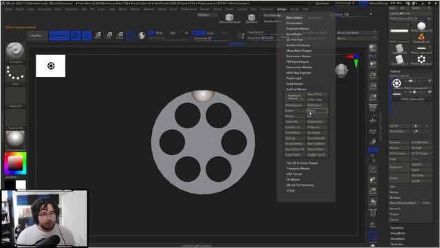Select the SimpleBrush tool thumbnail
440x248 pixels.
[x=421, y=37]
